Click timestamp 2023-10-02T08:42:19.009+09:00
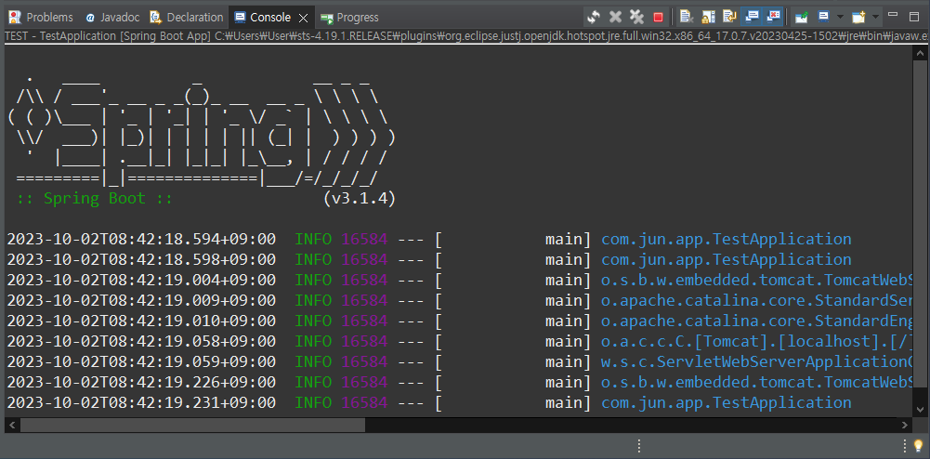Screen dimensions: 930x459 click(142, 301)
